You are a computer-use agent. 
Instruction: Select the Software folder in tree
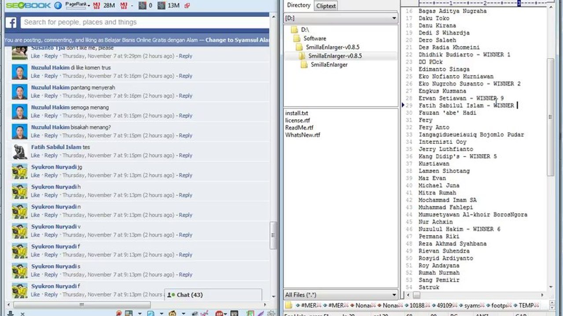315,38
